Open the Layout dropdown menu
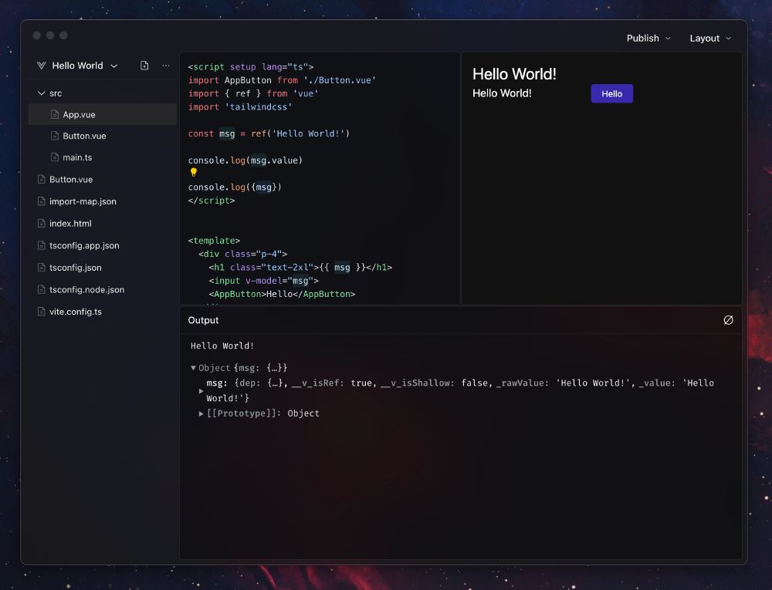The width and height of the screenshot is (772, 590). click(x=710, y=39)
